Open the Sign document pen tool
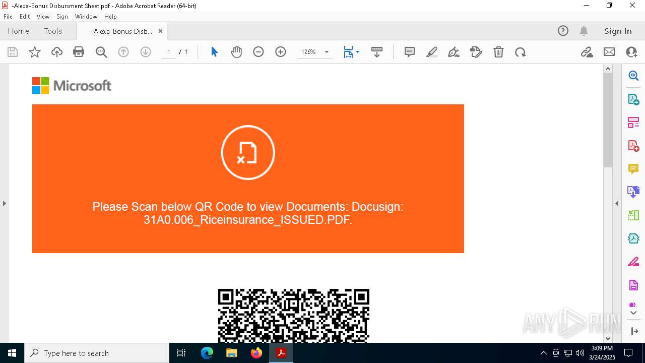This screenshot has height=363, width=645. click(x=454, y=52)
